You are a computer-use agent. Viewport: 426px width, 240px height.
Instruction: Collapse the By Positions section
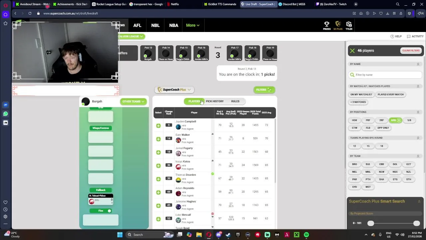pyautogui.click(x=418, y=112)
